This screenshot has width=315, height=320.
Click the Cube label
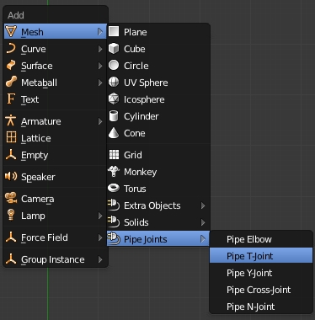click(135, 49)
